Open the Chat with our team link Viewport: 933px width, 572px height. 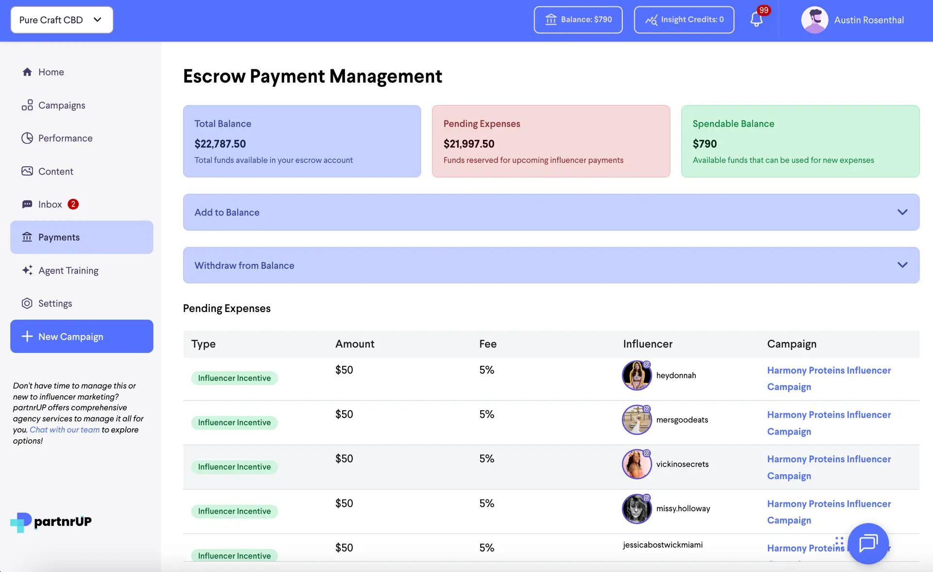pyautogui.click(x=64, y=430)
